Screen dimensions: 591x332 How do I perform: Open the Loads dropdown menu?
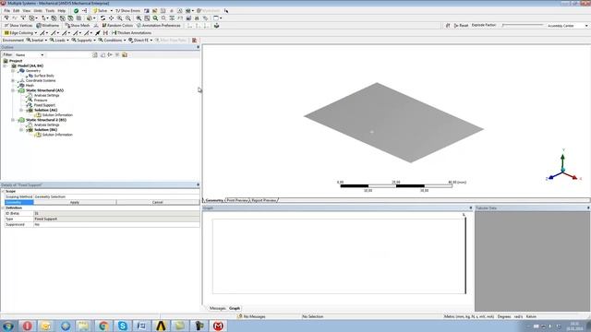pyautogui.click(x=59, y=41)
